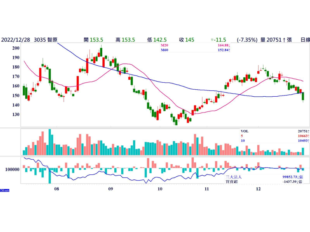Image resolution: width=310 pixels, height=232 pixels.
Task: Click the institutional value 99852.73
Action: 293,177
